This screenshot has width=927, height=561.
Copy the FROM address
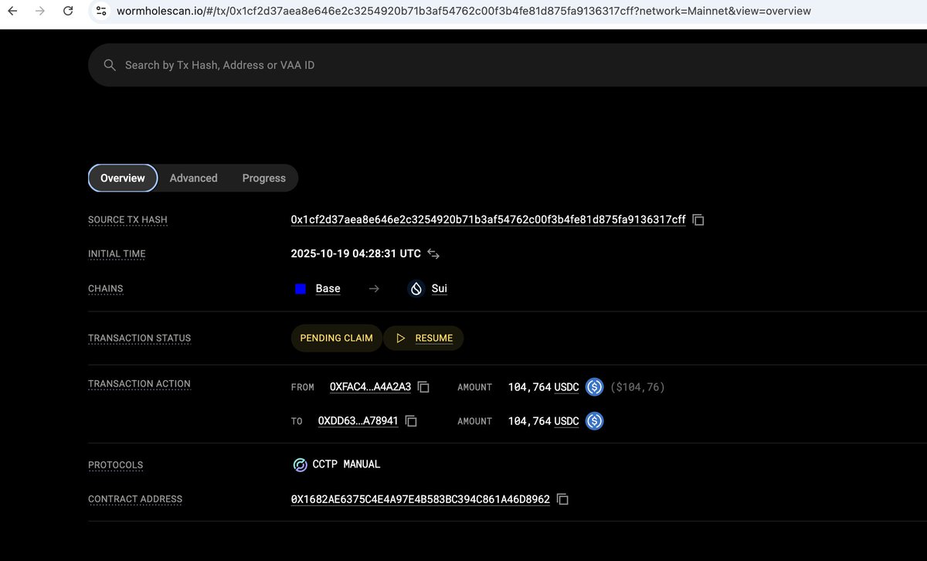coord(423,387)
